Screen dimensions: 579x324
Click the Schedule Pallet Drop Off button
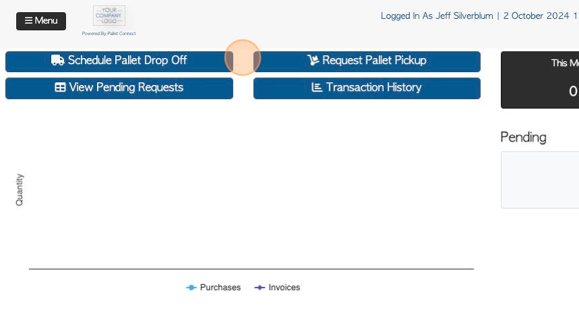click(119, 61)
